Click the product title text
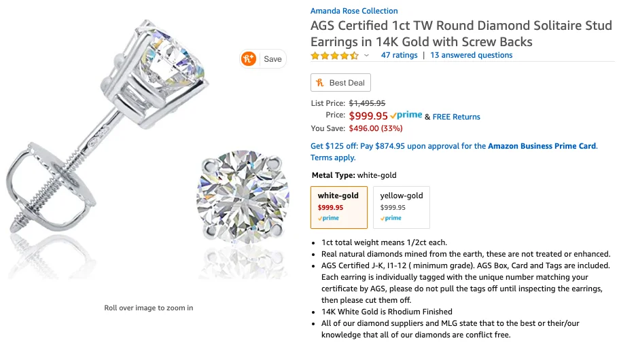The image size is (636, 347). tap(461, 34)
